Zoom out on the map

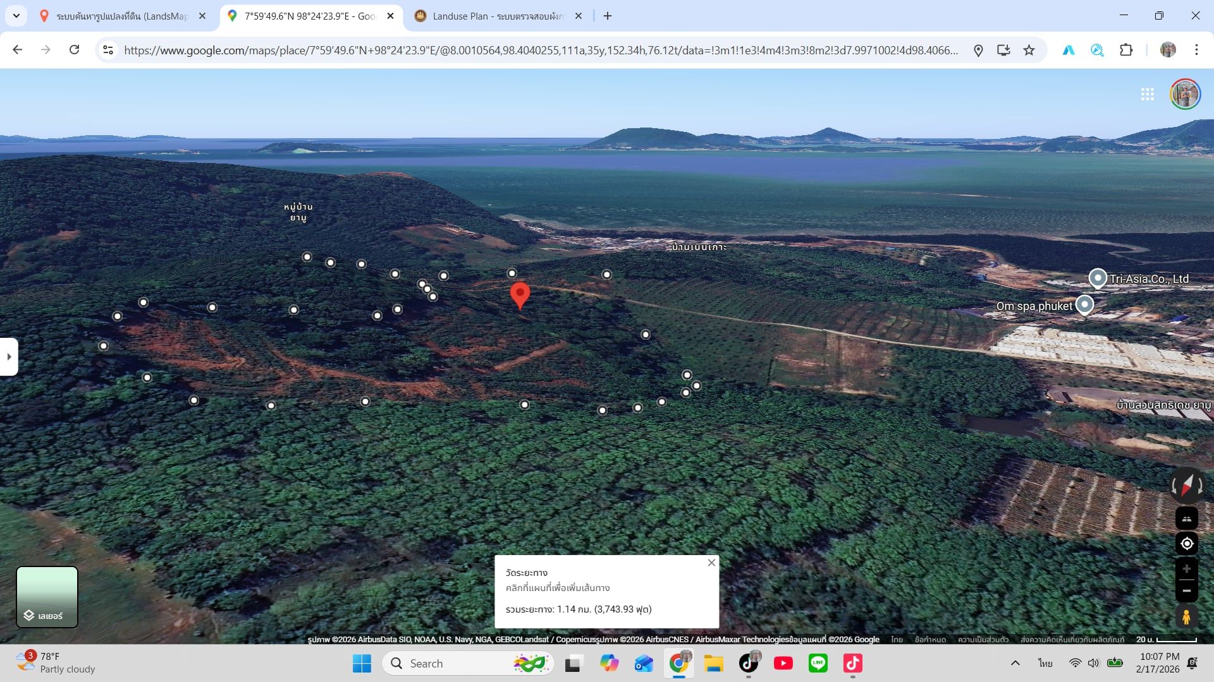[1187, 591]
